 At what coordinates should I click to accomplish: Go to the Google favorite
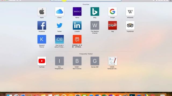click(x=112, y=11)
